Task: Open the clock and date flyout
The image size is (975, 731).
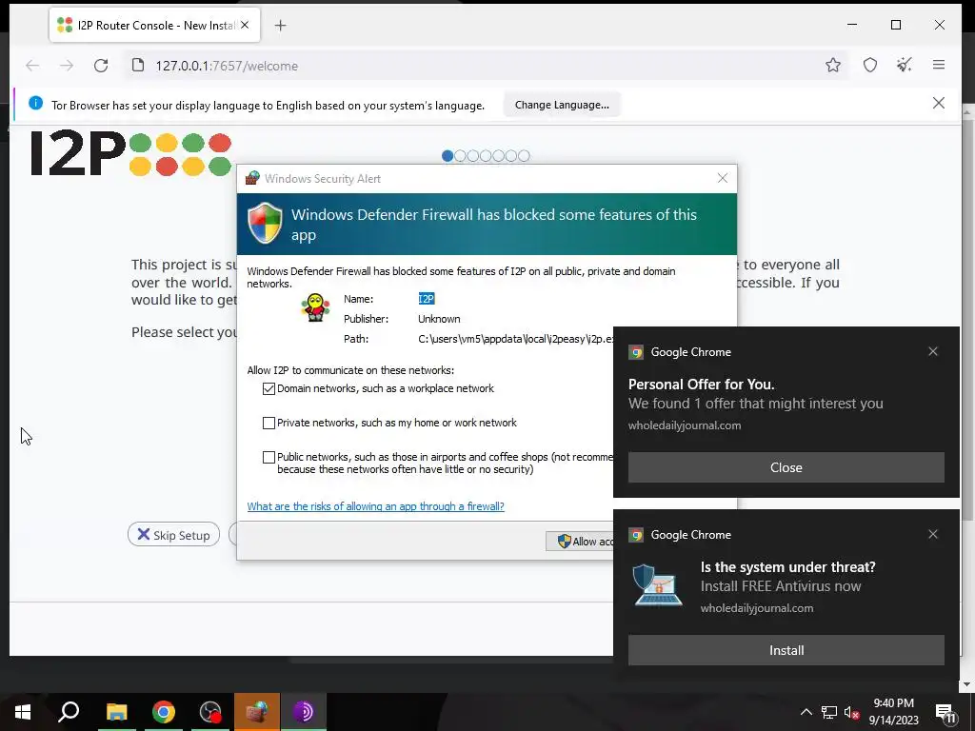Action: click(893, 712)
